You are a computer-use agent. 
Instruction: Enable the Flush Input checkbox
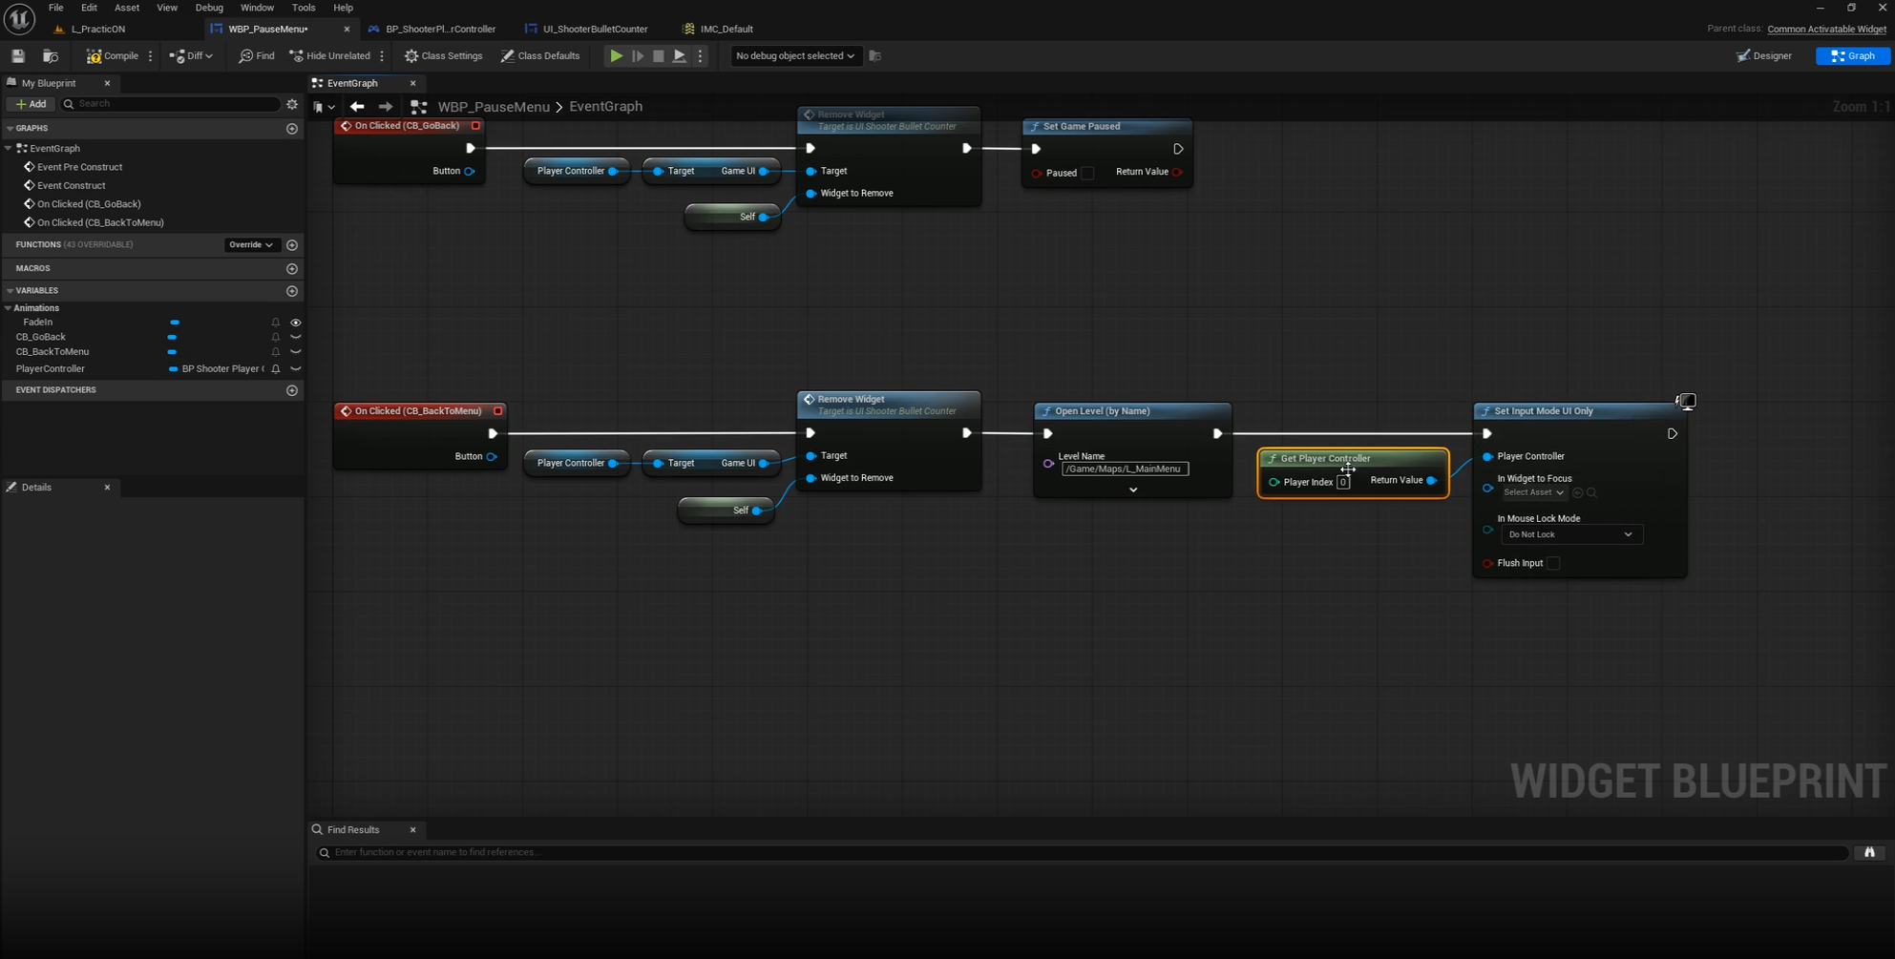pyautogui.click(x=1553, y=563)
